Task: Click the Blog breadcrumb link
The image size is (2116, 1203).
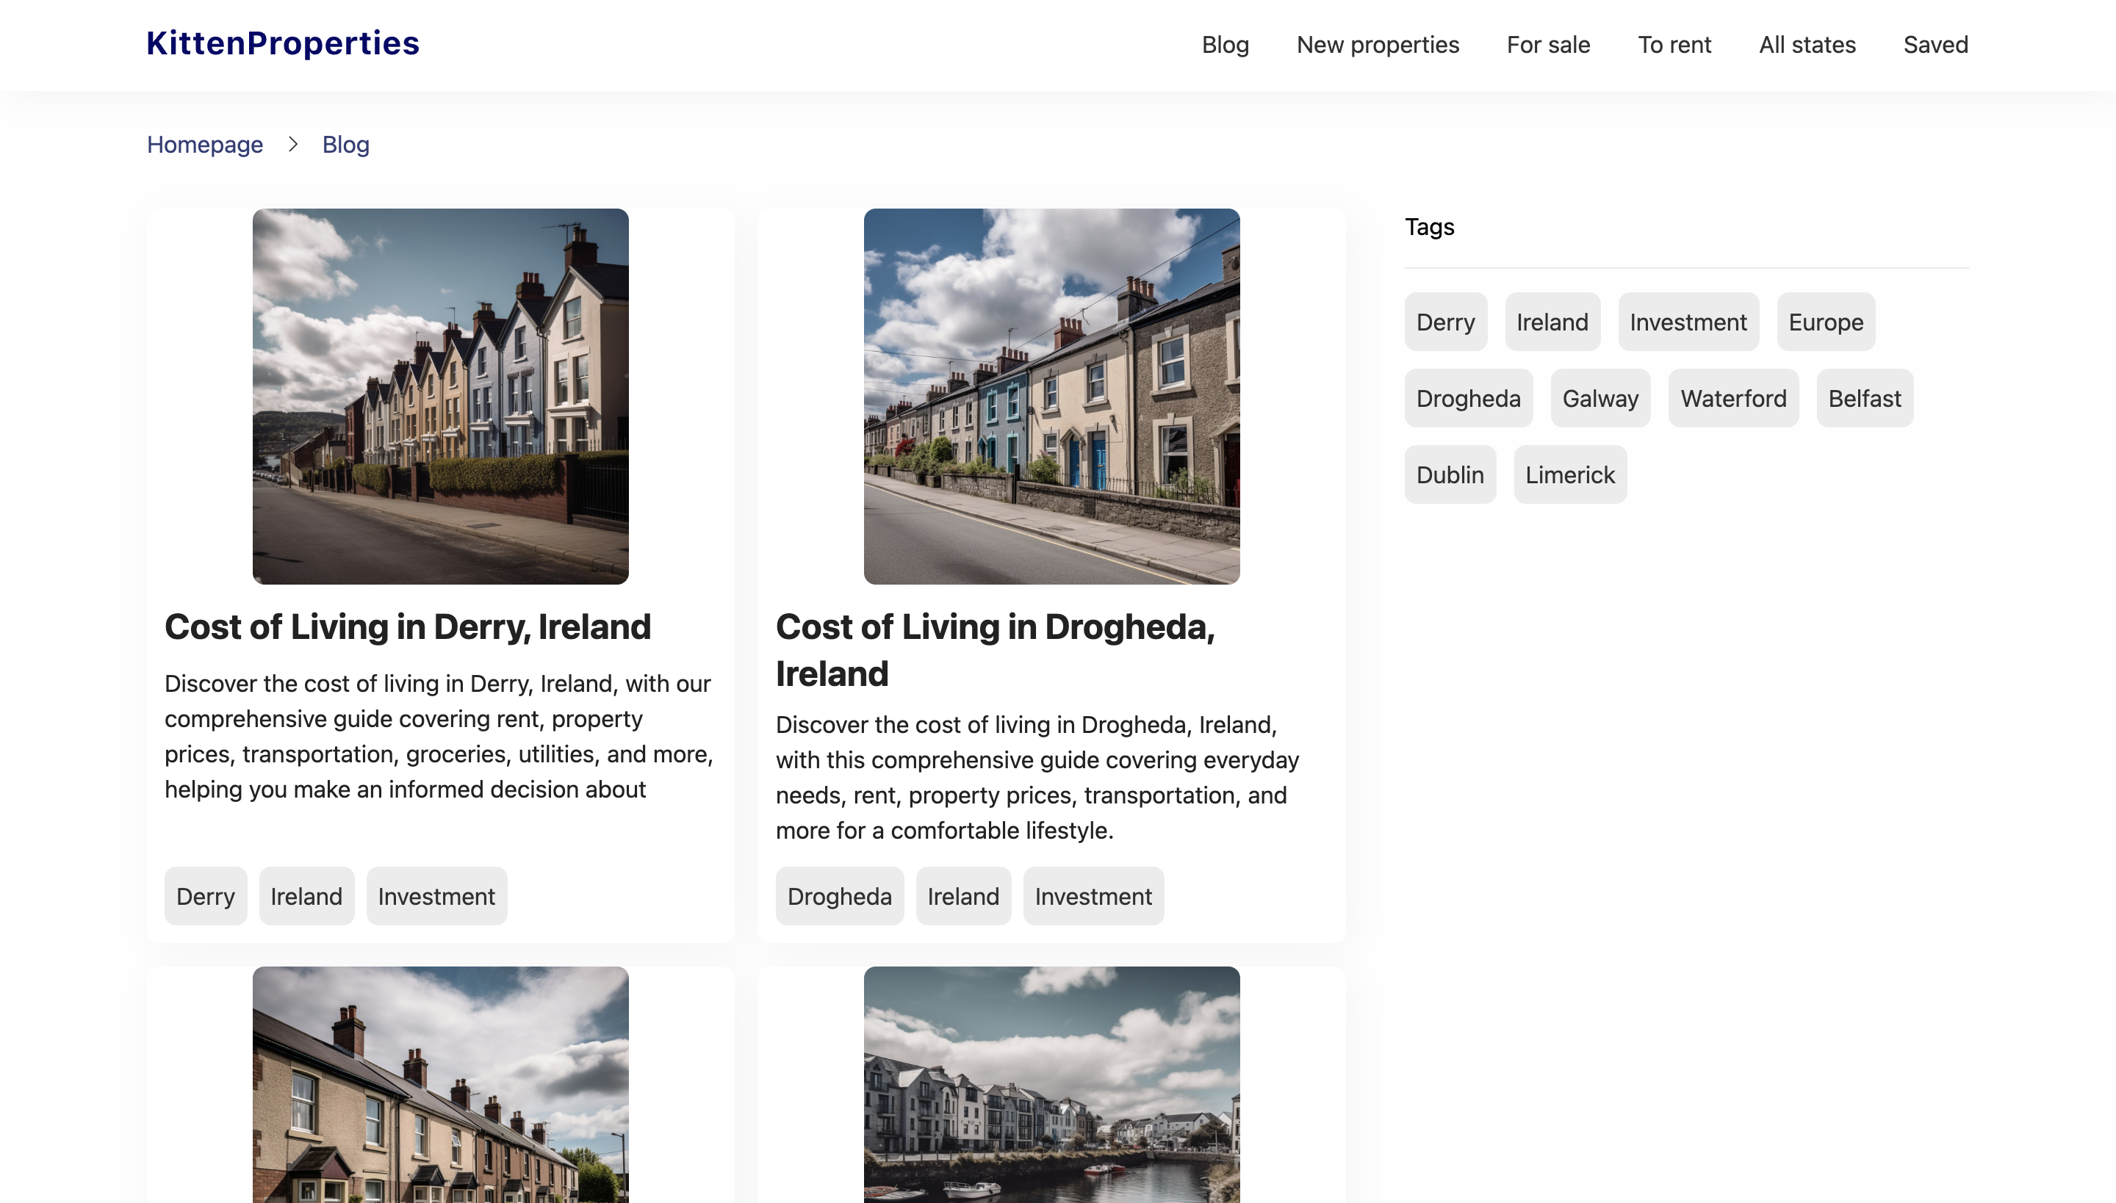Action: pos(345,145)
